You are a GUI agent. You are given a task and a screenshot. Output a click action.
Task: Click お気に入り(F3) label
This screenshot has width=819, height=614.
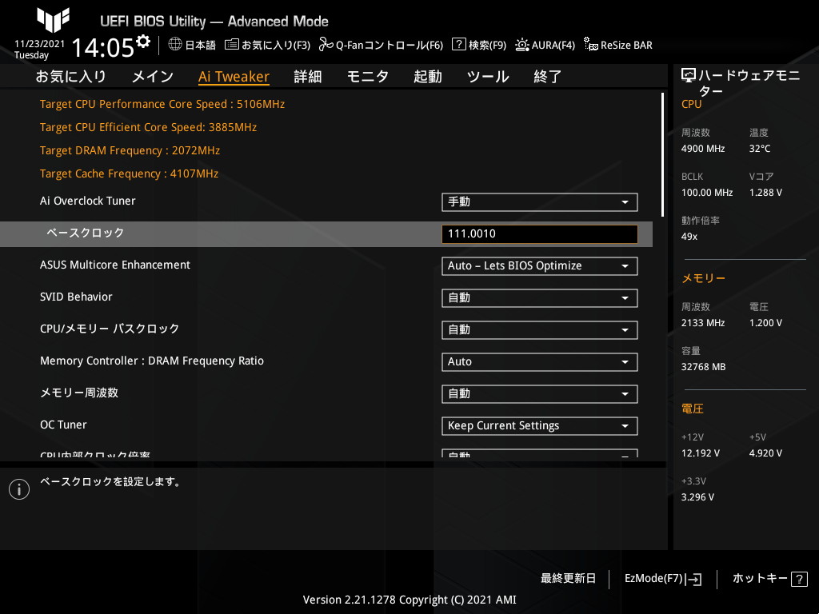pos(276,45)
